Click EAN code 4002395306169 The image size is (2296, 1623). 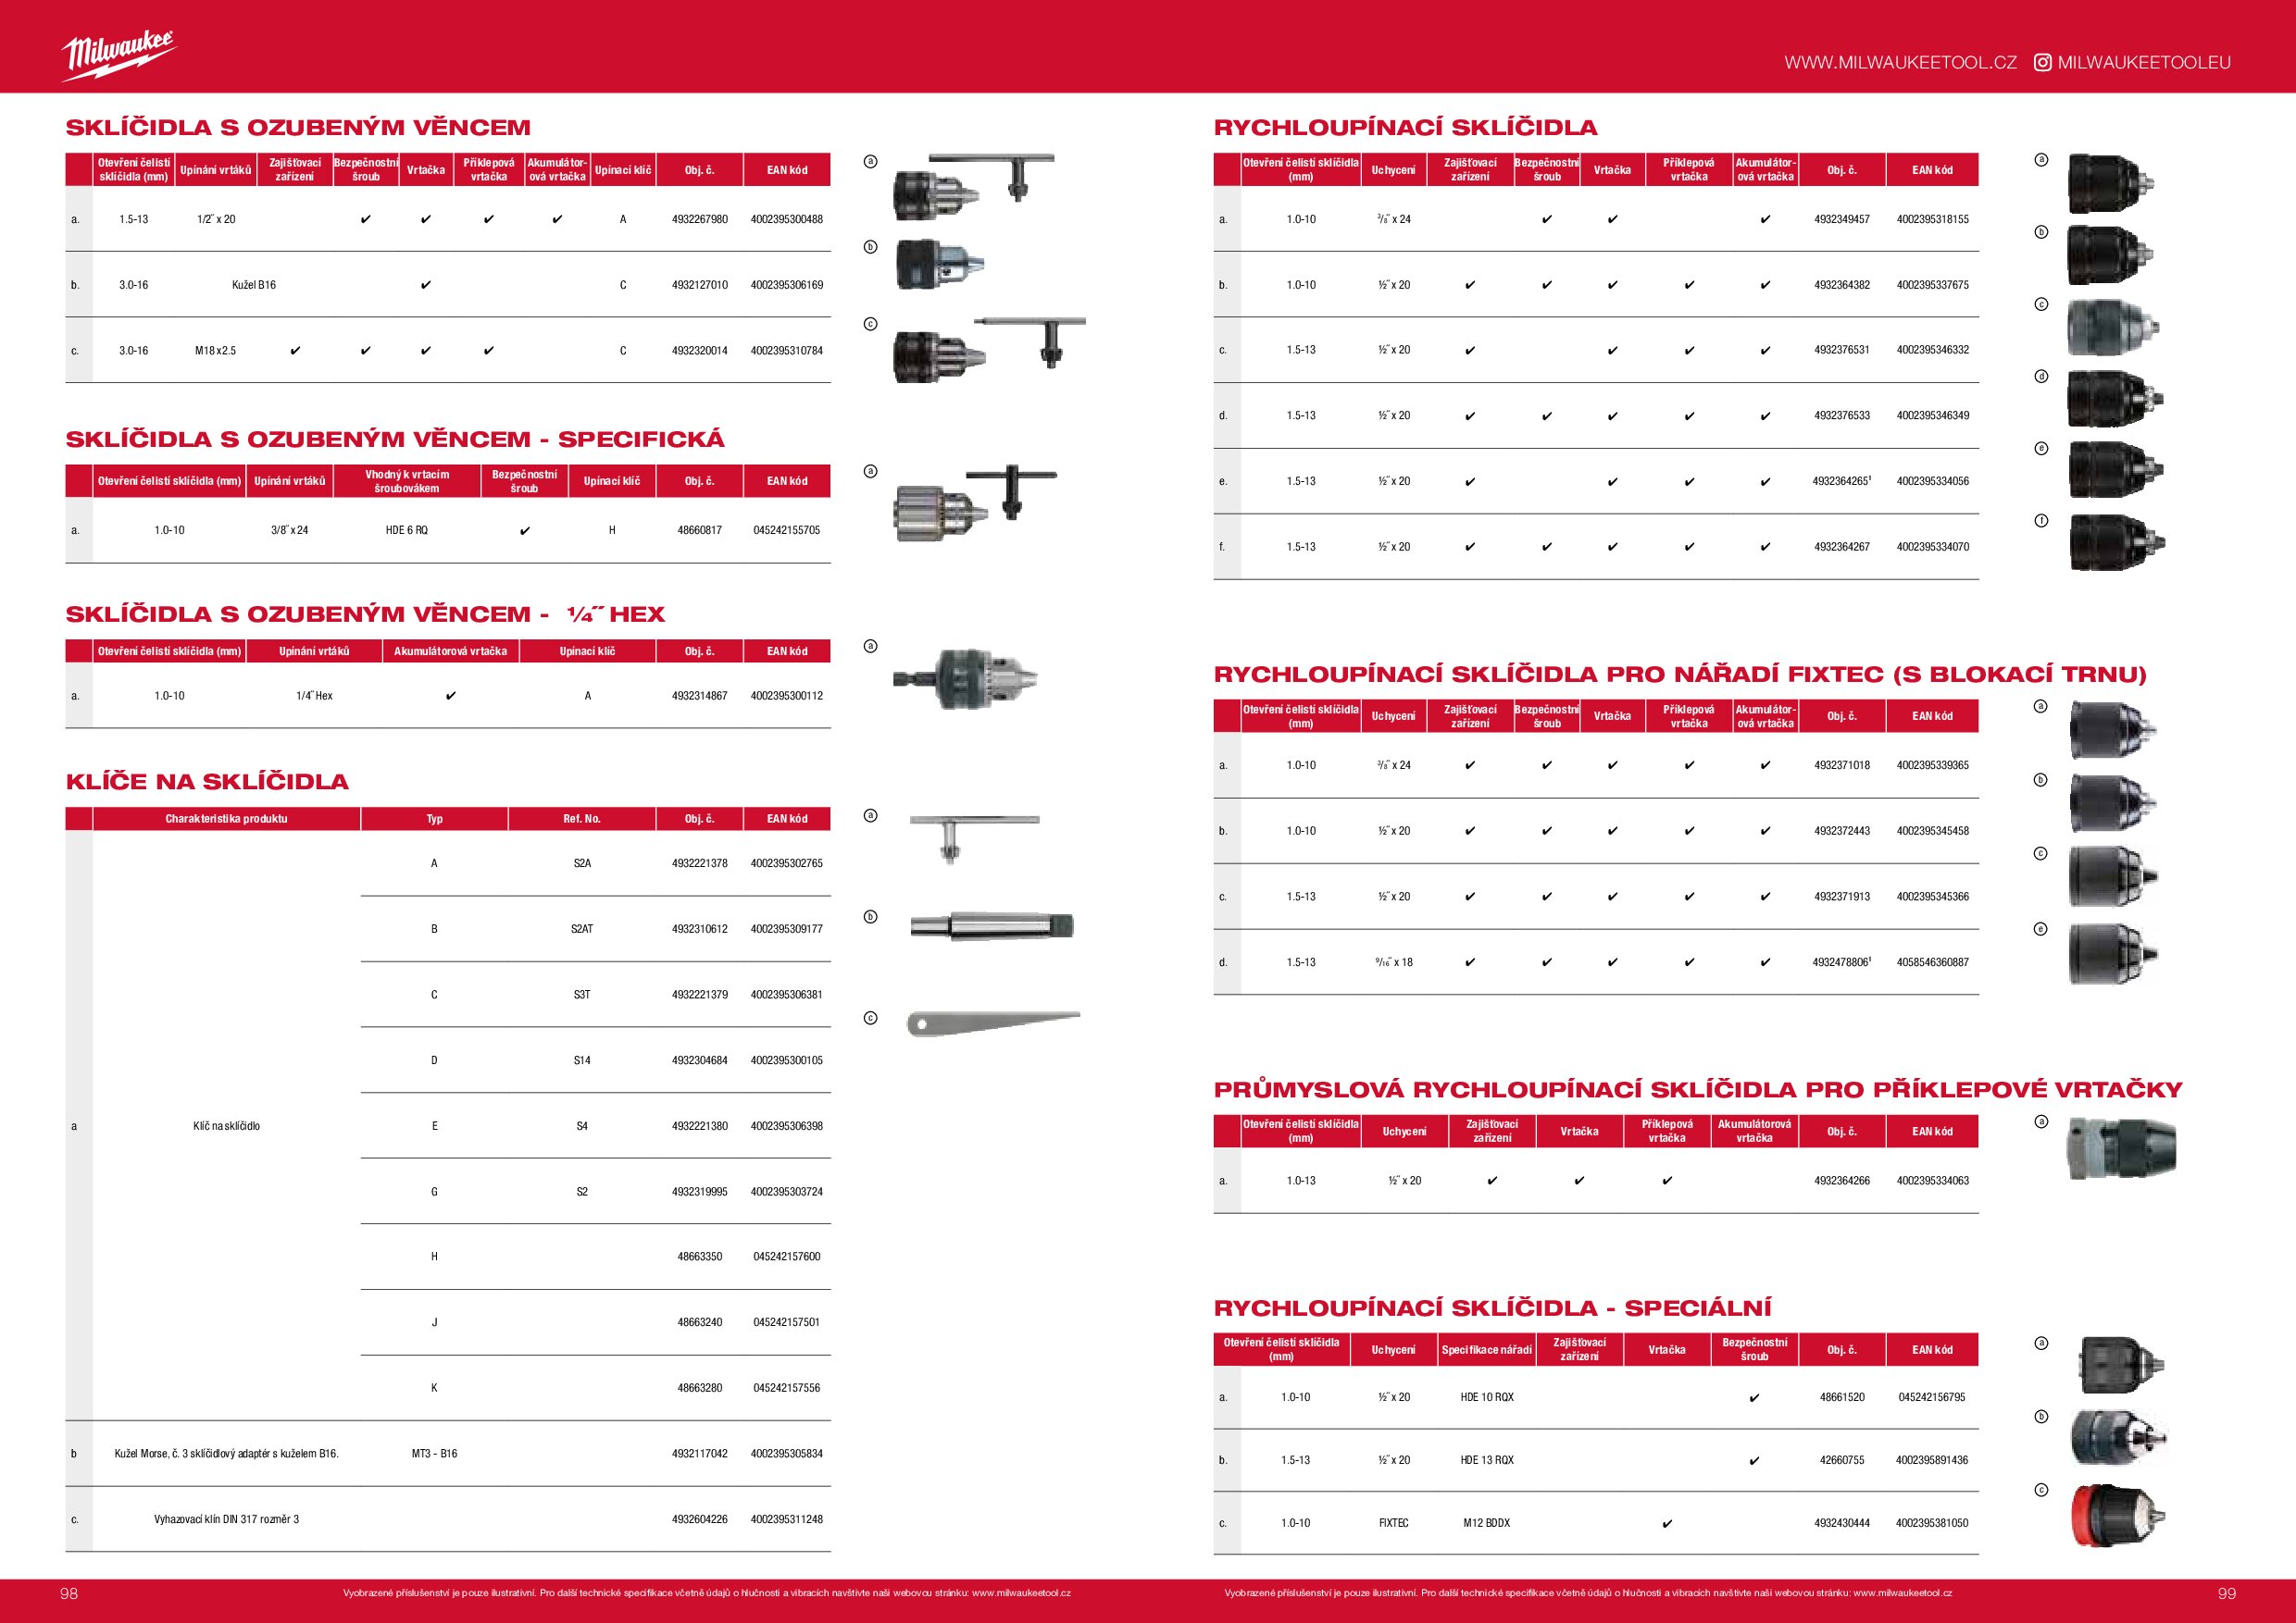[787, 285]
